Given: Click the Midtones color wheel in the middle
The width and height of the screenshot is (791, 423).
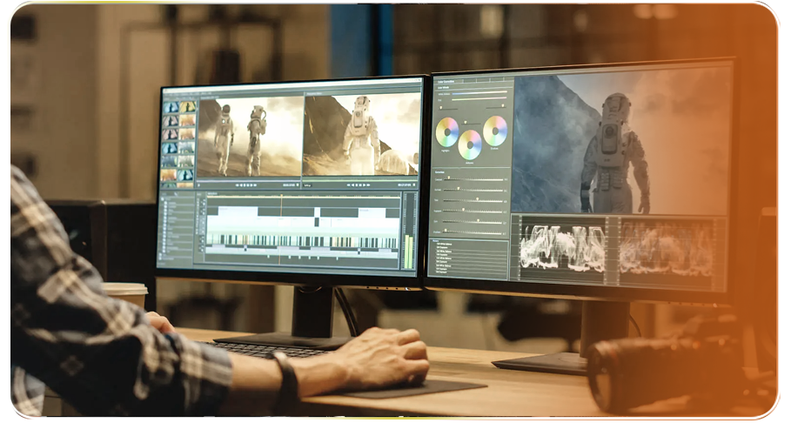Looking at the screenshot, I should pyautogui.click(x=470, y=144).
